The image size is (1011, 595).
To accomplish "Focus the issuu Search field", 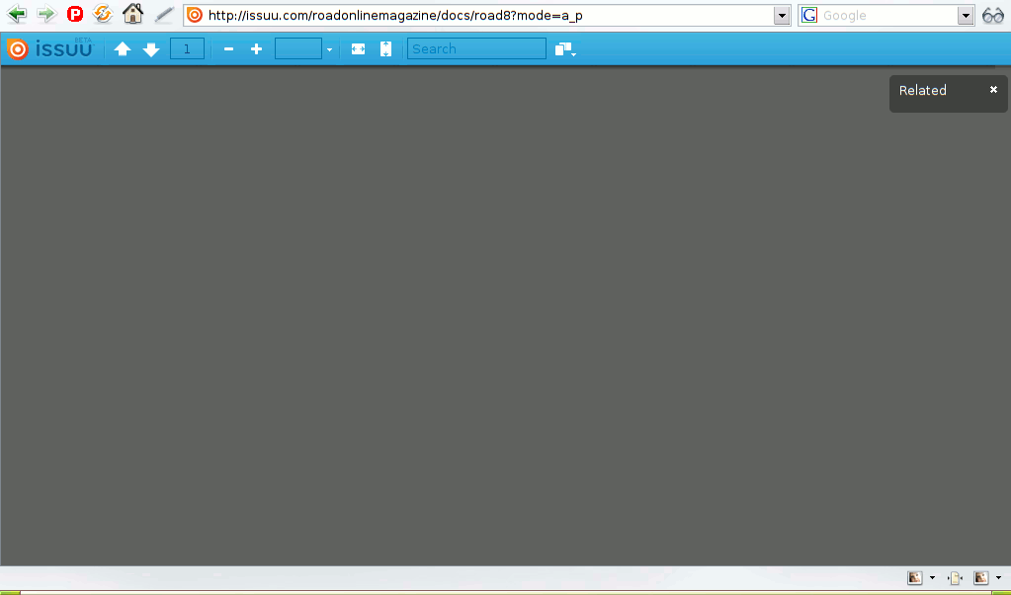I will click(x=476, y=49).
